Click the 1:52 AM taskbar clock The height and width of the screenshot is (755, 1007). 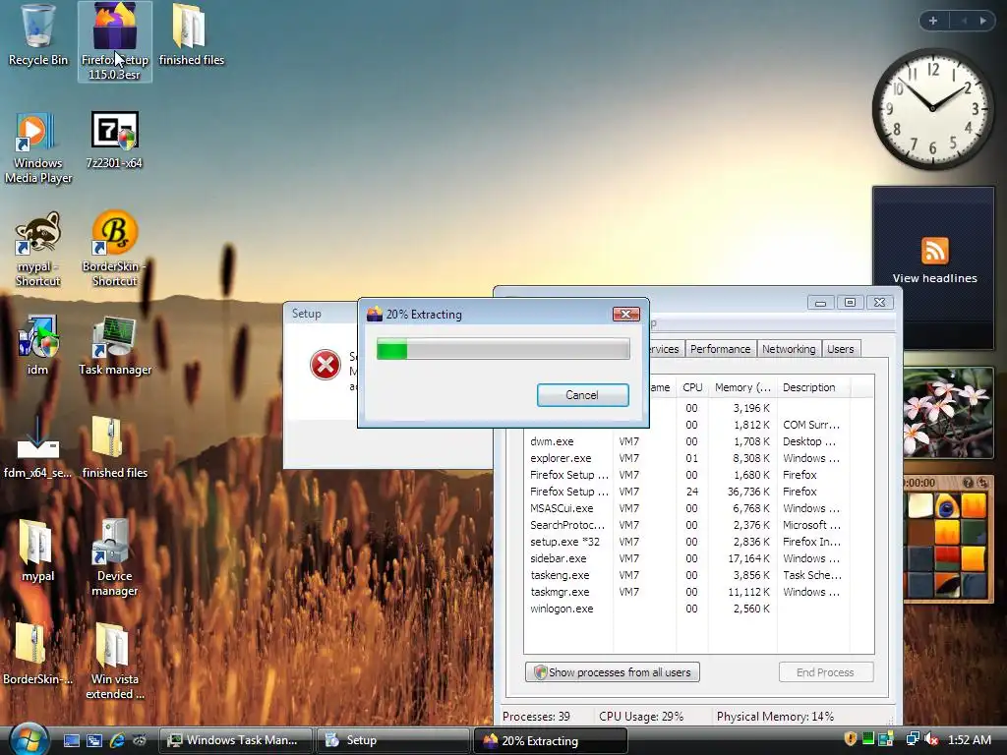pos(969,739)
